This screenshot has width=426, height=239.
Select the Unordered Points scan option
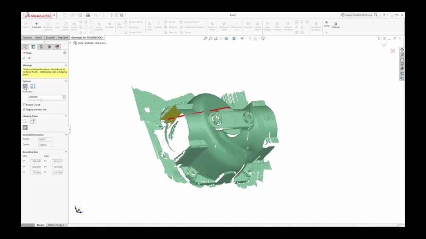[25, 86]
